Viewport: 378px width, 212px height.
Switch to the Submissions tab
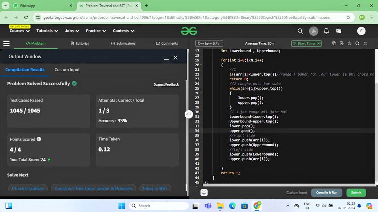pos(123,44)
